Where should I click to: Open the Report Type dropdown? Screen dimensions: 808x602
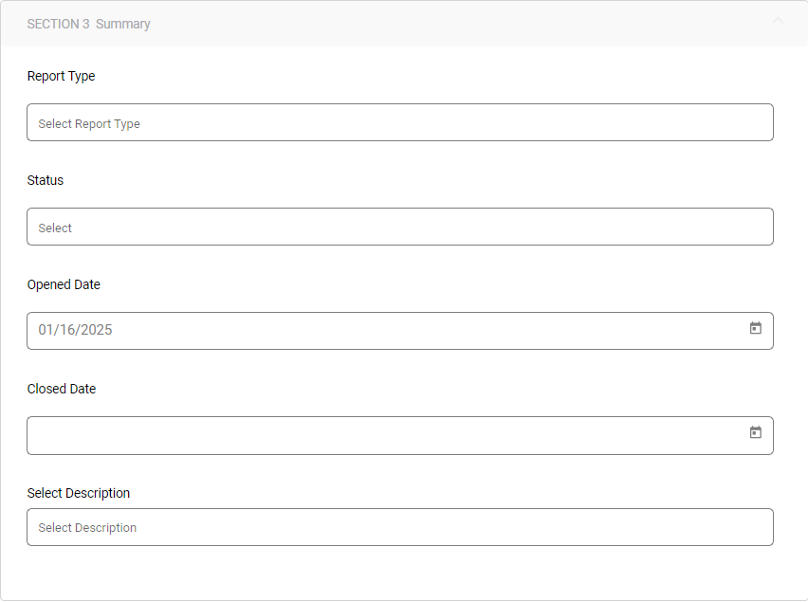399,122
